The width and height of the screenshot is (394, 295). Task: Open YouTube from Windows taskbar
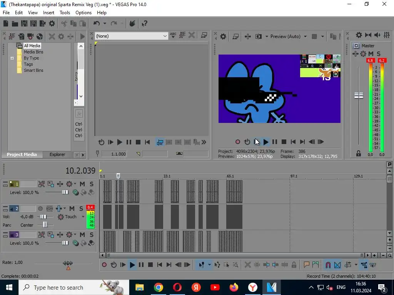coord(215,287)
